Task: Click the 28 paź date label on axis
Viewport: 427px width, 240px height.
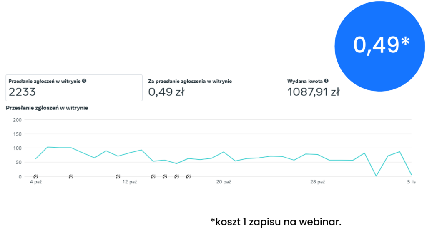Action: (x=318, y=182)
